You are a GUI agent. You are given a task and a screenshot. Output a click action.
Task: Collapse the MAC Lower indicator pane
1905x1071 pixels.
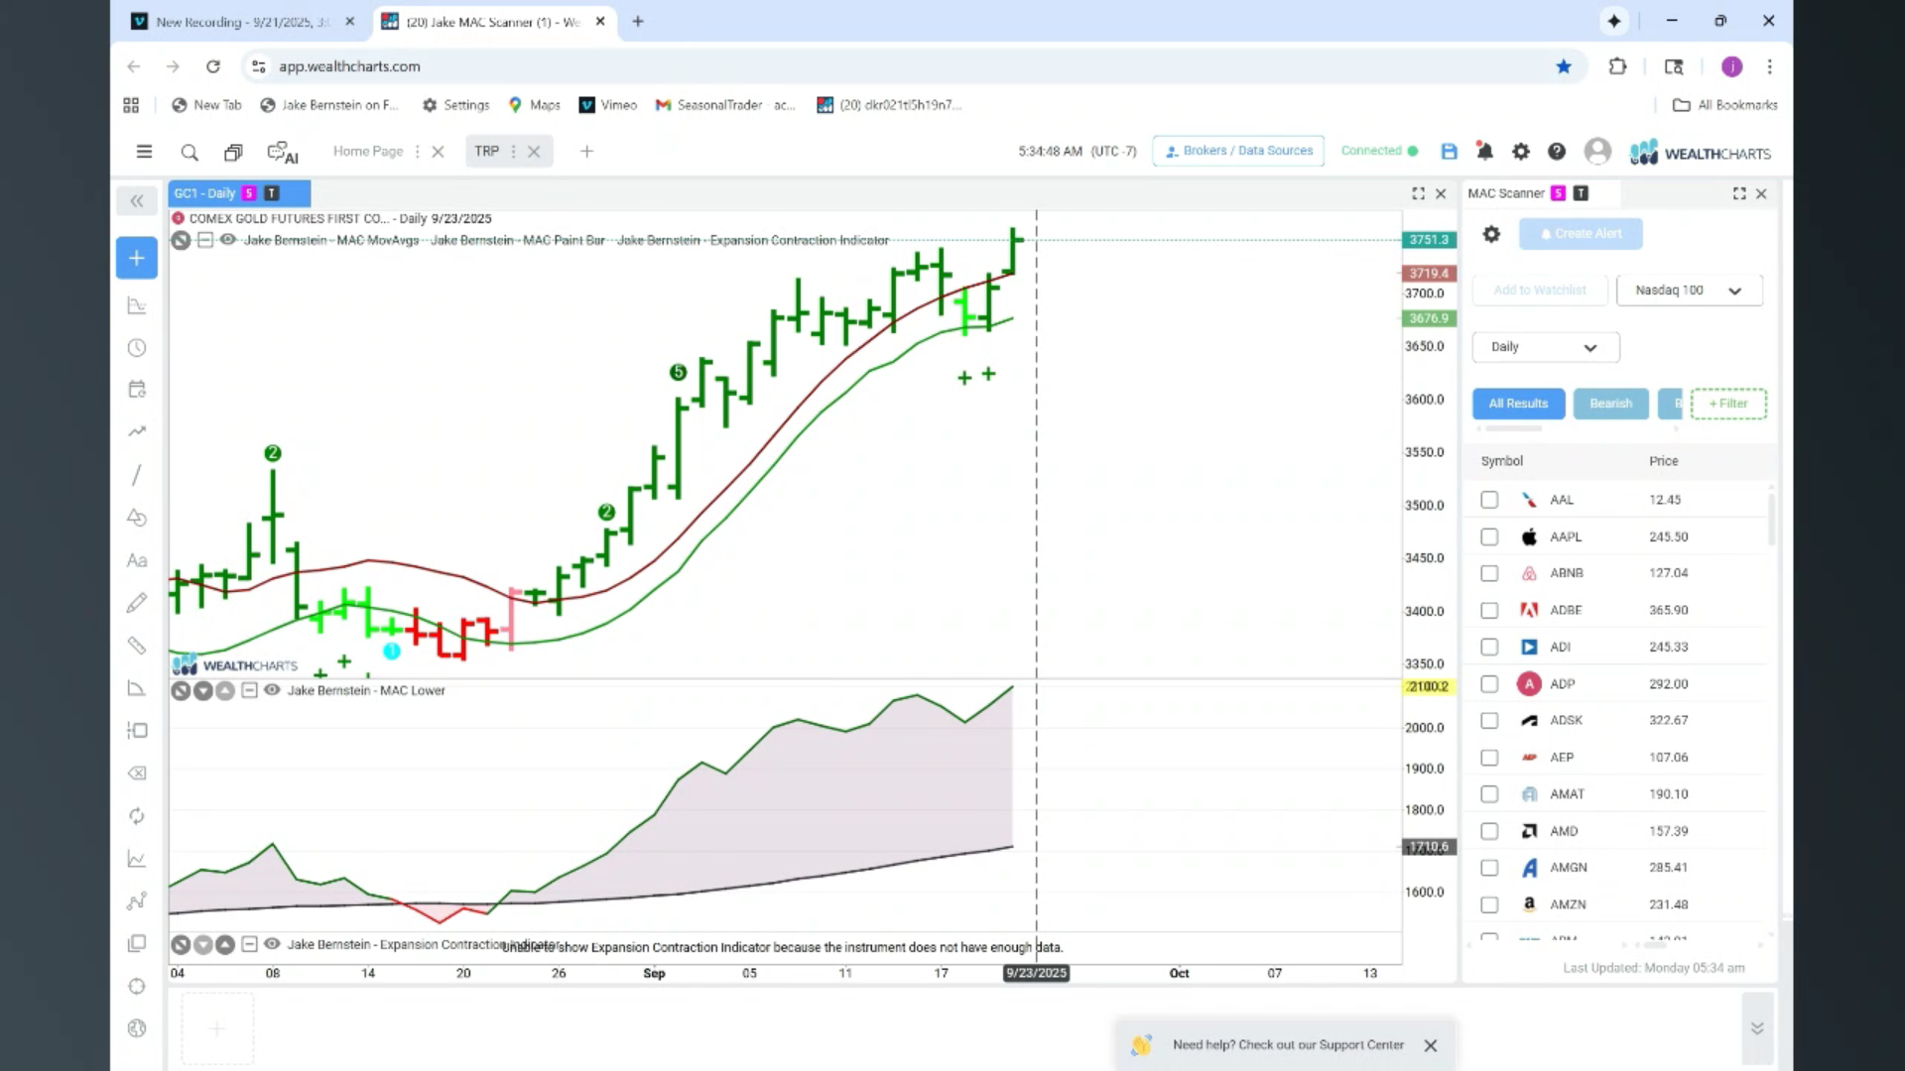249,690
